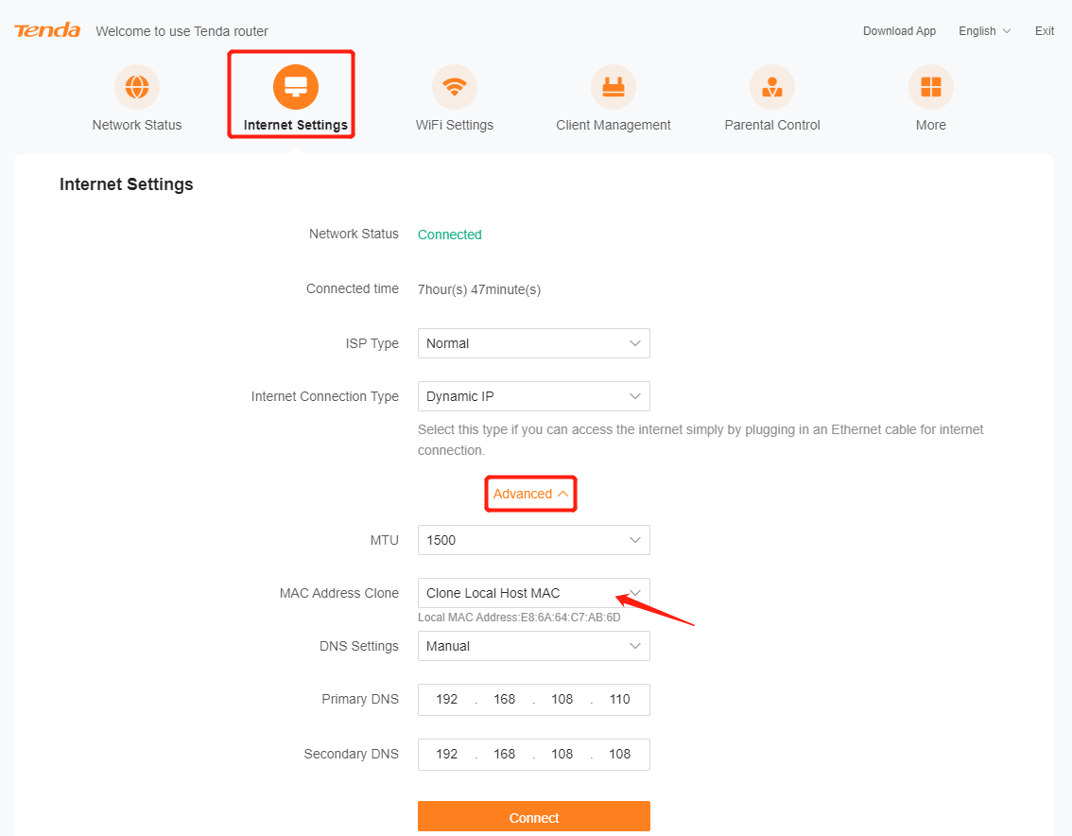Click the Tenda logo
The image size is (1072, 836).
[47, 31]
